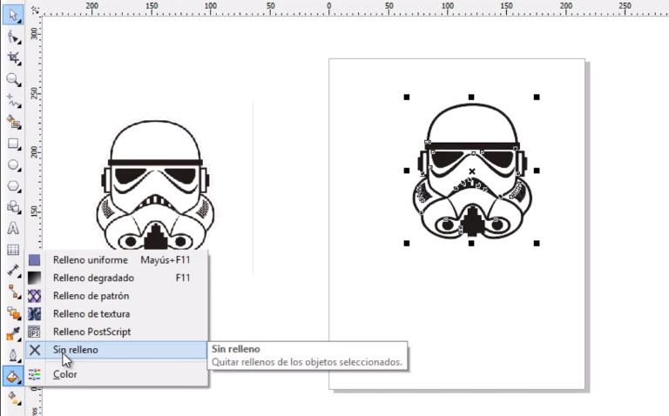Click Sin relleno to remove fill
This screenshot has width=669, height=416.
[117, 350]
